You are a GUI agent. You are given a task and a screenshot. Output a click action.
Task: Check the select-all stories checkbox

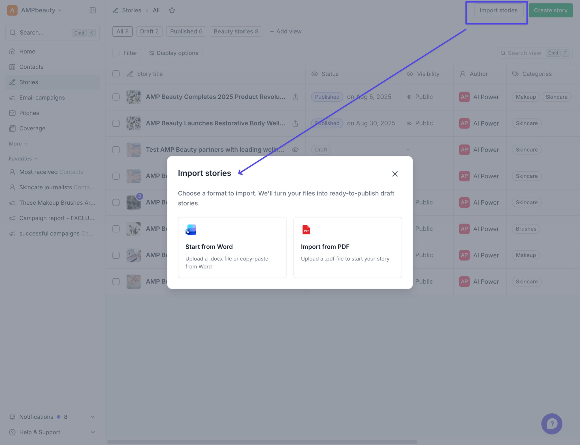coord(116,74)
